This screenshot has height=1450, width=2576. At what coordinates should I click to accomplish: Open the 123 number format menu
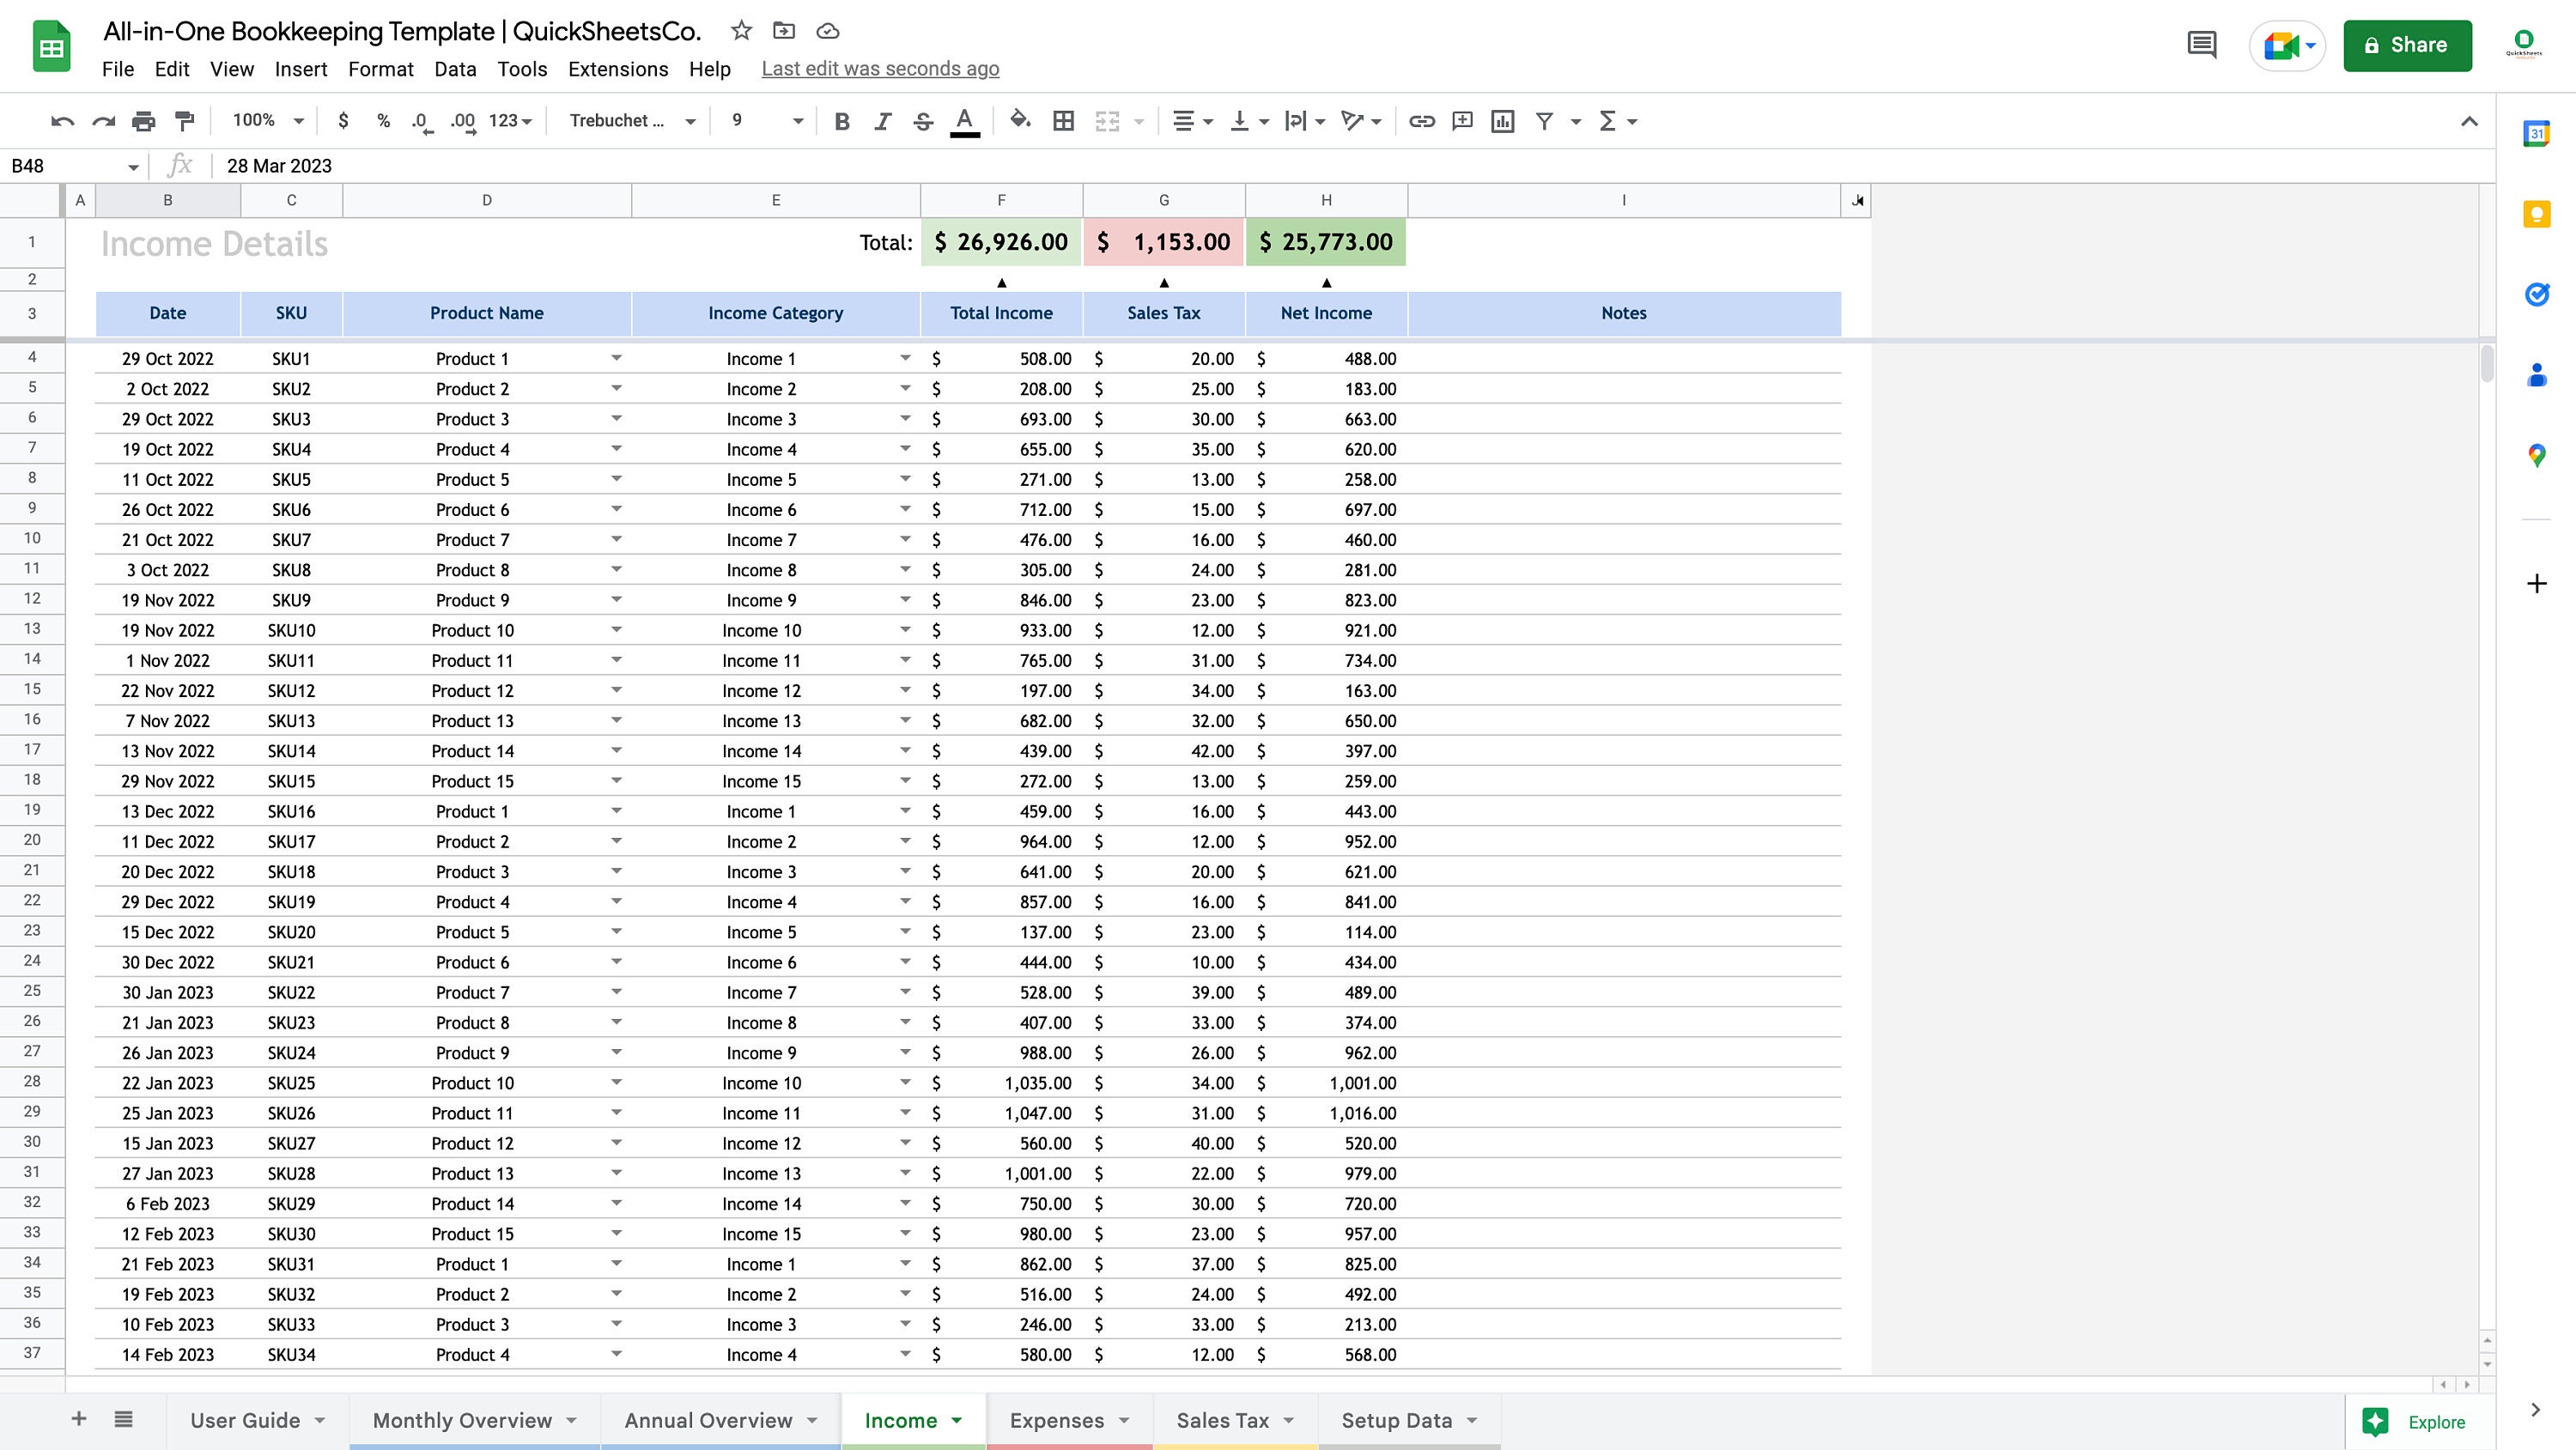[507, 121]
